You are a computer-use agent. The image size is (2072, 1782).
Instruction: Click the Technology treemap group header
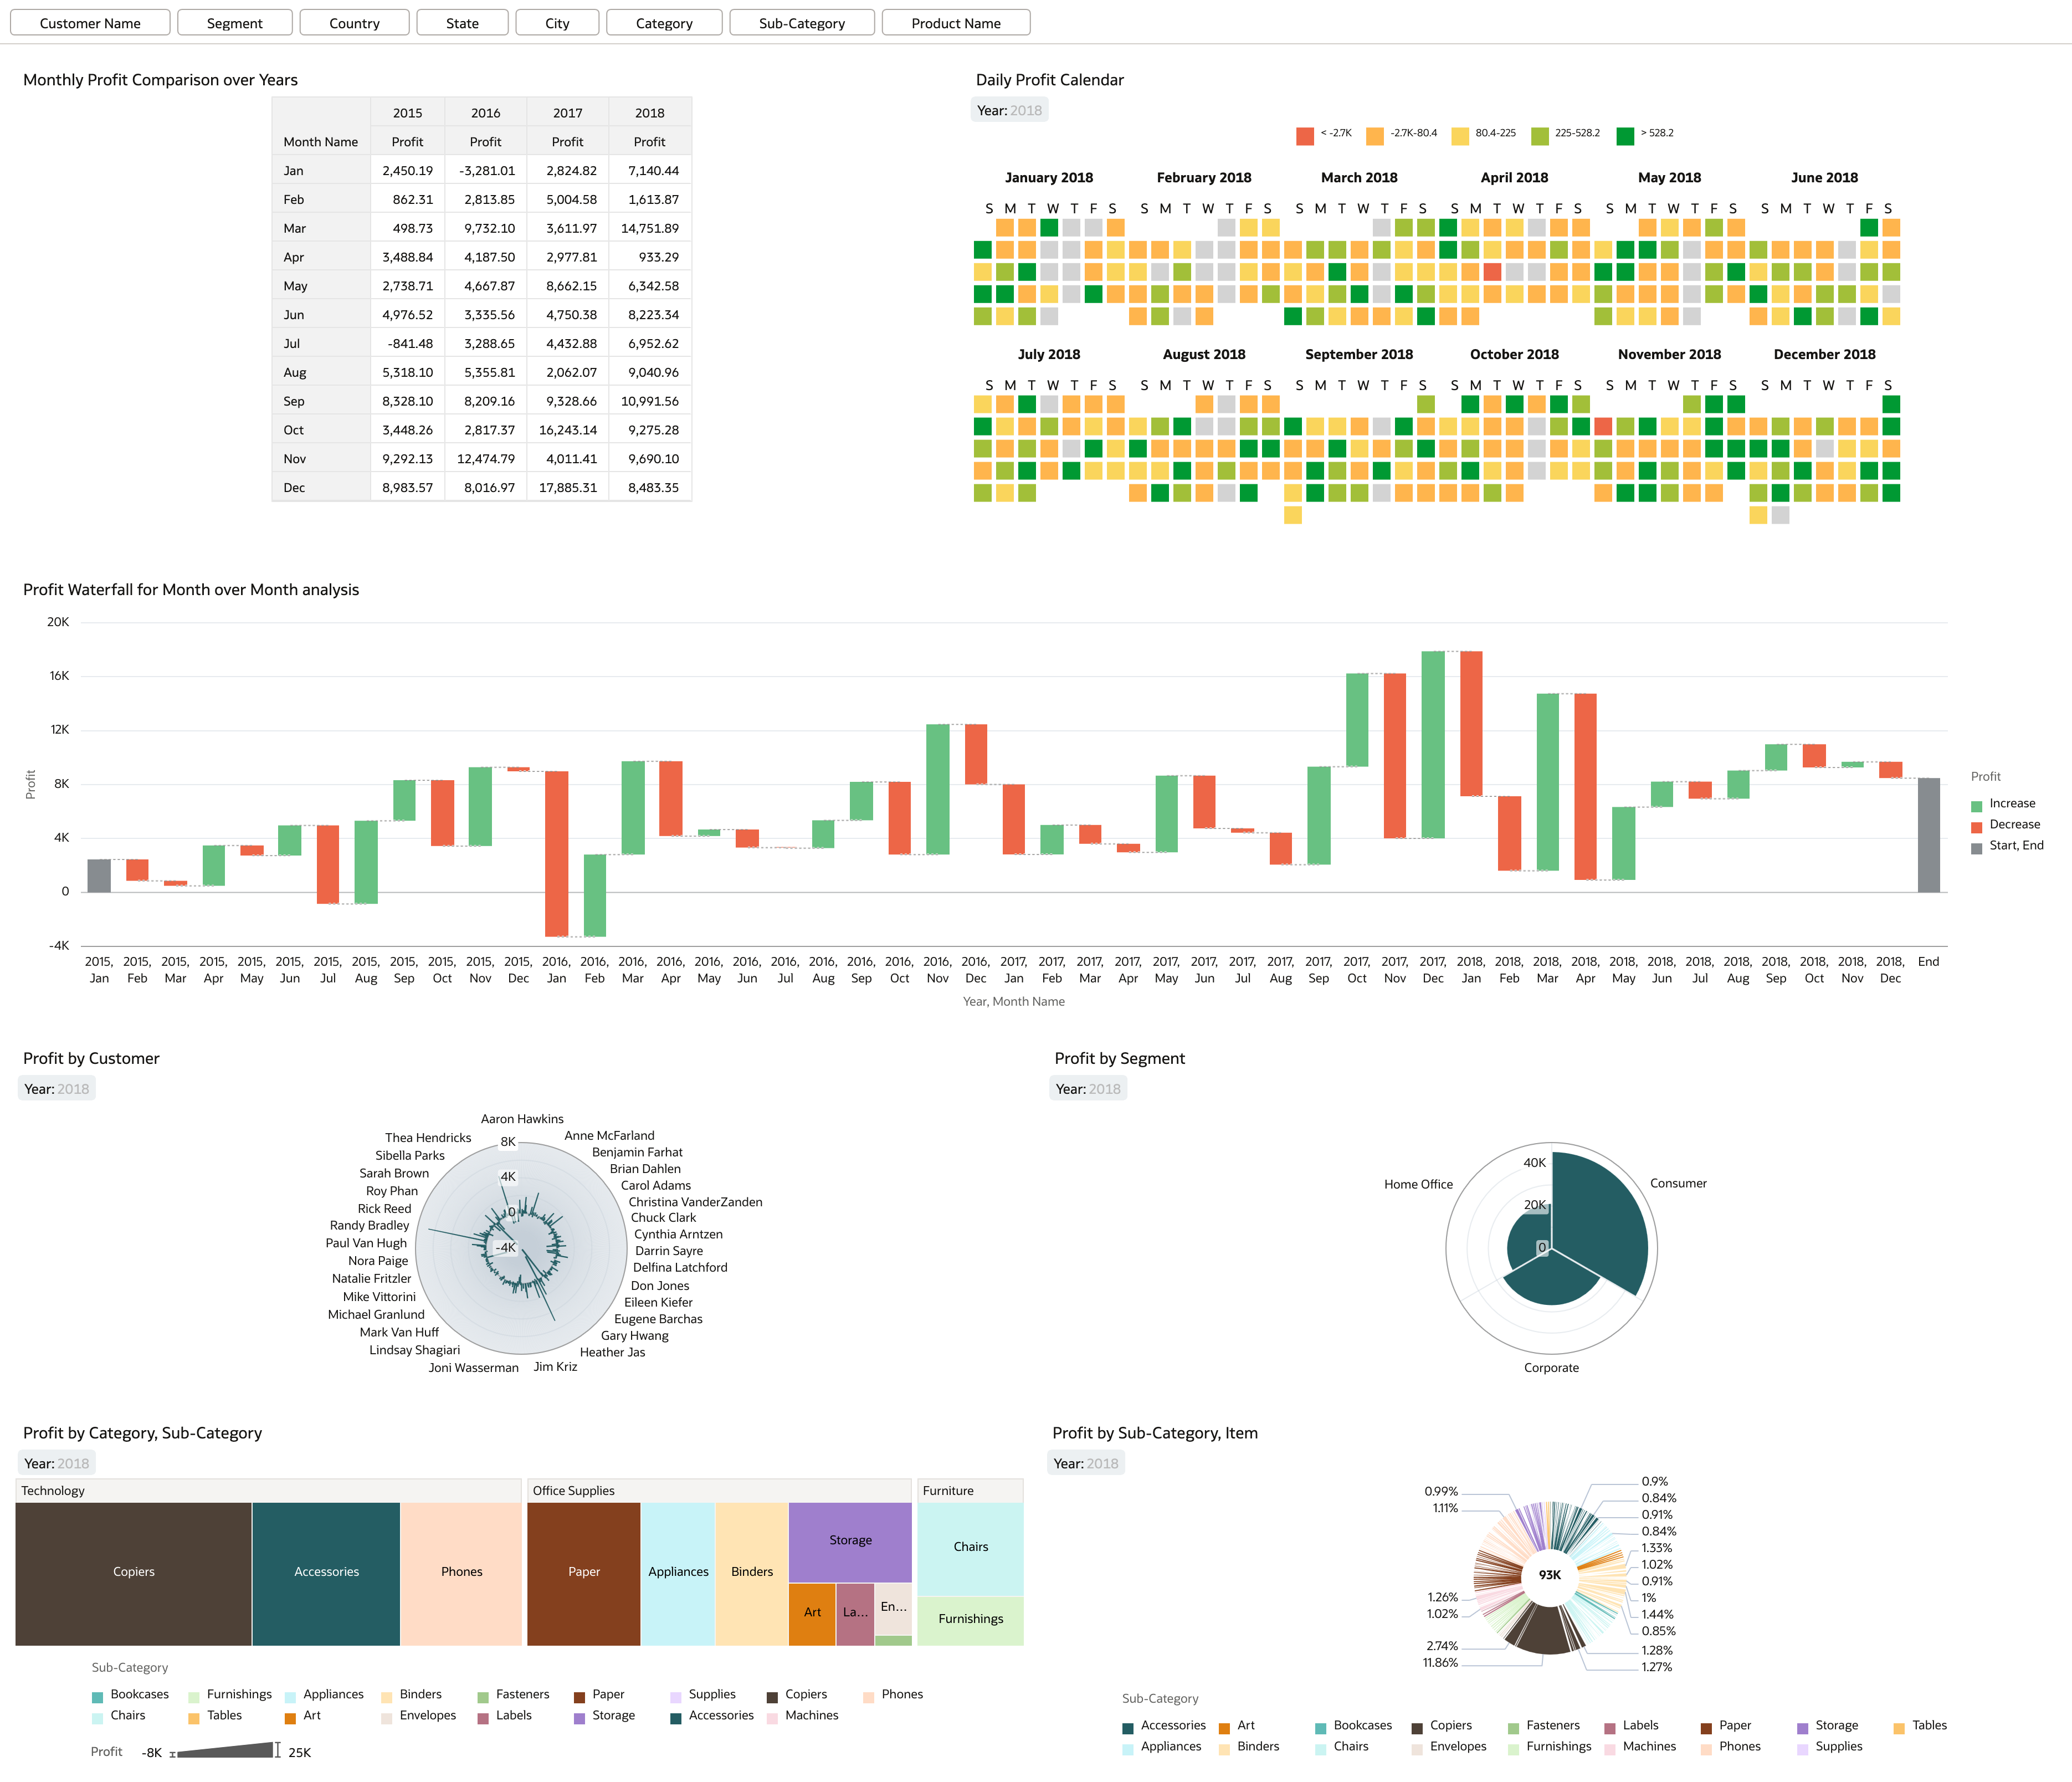[268, 1490]
